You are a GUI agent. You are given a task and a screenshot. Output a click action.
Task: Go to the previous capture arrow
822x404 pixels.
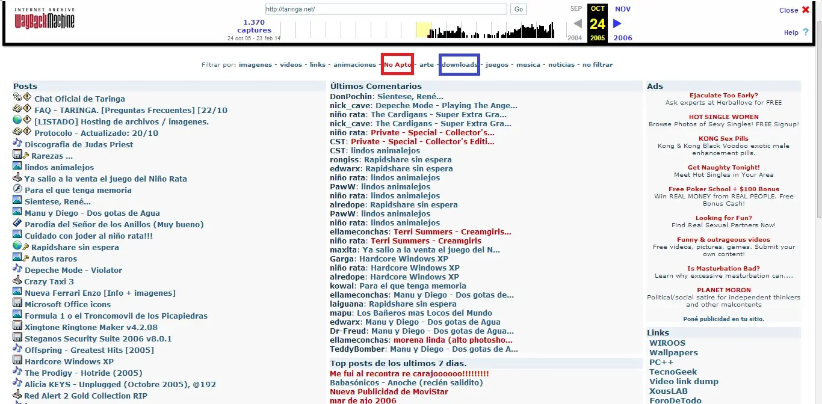pos(578,23)
